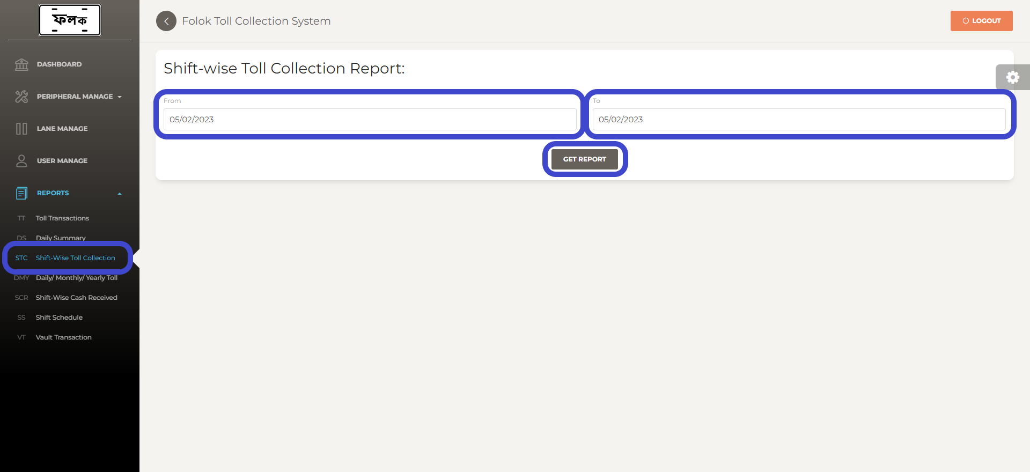1030x472 pixels.
Task: Click the back arrow circle icon
Action: pos(166,21)
